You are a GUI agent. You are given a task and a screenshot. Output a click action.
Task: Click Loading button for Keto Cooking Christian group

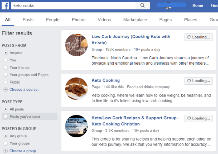click(x=198, y=118)
